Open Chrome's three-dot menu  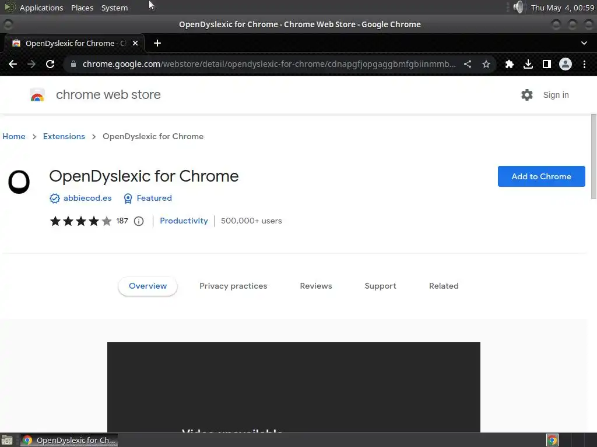584,64
